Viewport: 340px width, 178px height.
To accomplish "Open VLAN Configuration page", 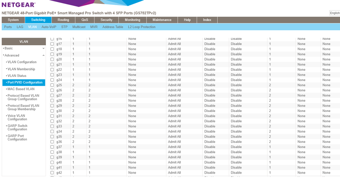I will [x=22, y=62].
